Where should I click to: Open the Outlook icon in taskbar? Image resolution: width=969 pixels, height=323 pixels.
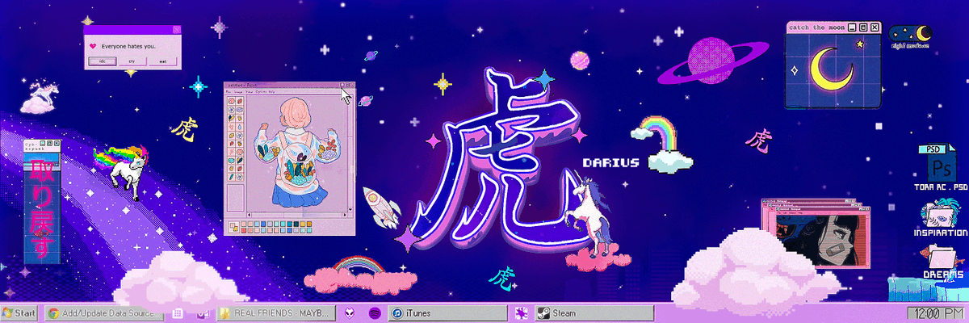(x=203, y=313)
